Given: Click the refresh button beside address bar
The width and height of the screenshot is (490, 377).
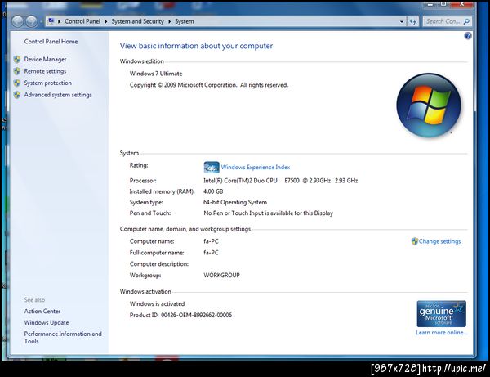Looking at the screenshot, I should tap(412, 21).
